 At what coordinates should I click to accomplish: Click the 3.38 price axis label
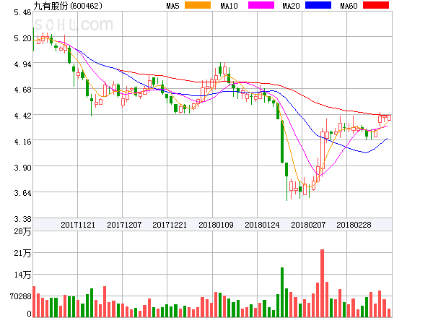22,219
